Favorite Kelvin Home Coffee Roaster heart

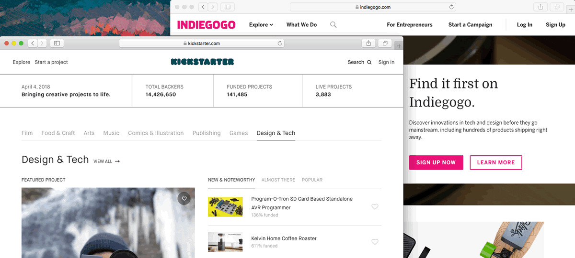375,242
